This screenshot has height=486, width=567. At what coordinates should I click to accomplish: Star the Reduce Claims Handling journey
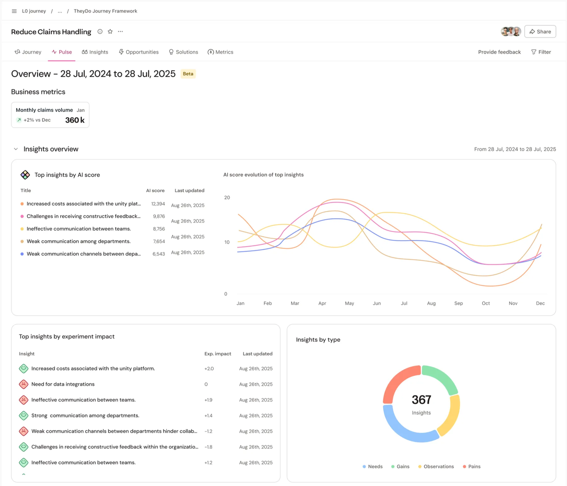[x=110, y=32]
